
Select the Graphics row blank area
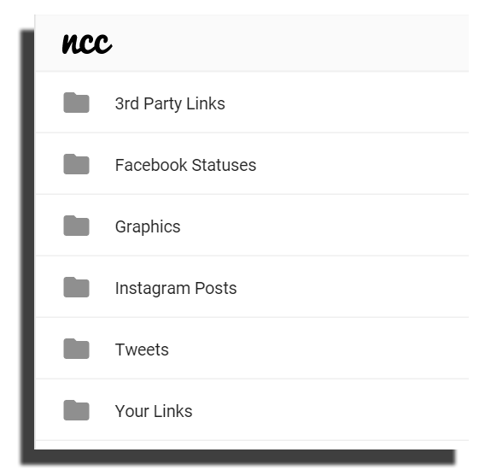[324, 226]
